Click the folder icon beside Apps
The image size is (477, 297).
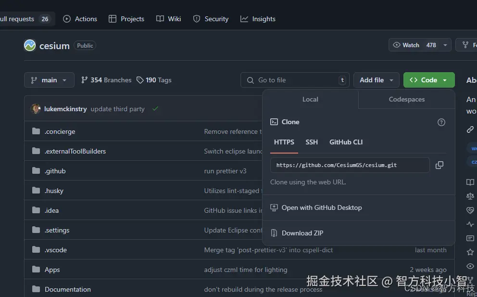point(36,269)
